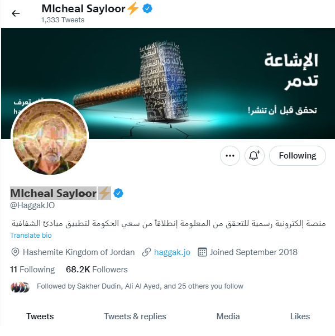Image resolution: width=335 pixels, height=336 pixels.
Task: Toggle the Following button to unfollow
Action: (x=298, y=156)
